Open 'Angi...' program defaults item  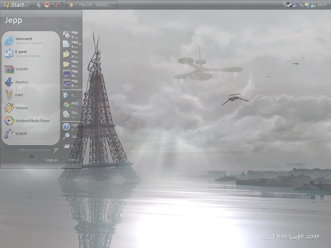coord(71,105)
